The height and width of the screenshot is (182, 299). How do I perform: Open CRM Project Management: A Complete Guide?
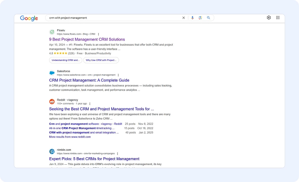pyautogui.click(x=89, y=80)
